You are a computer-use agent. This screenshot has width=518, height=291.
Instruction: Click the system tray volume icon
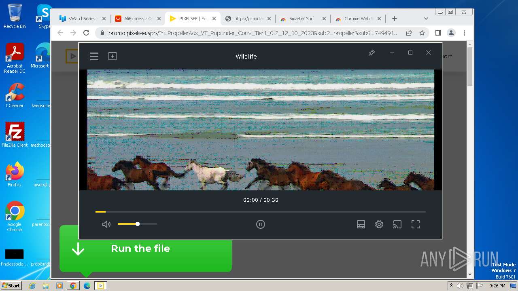tap(461, 286)
